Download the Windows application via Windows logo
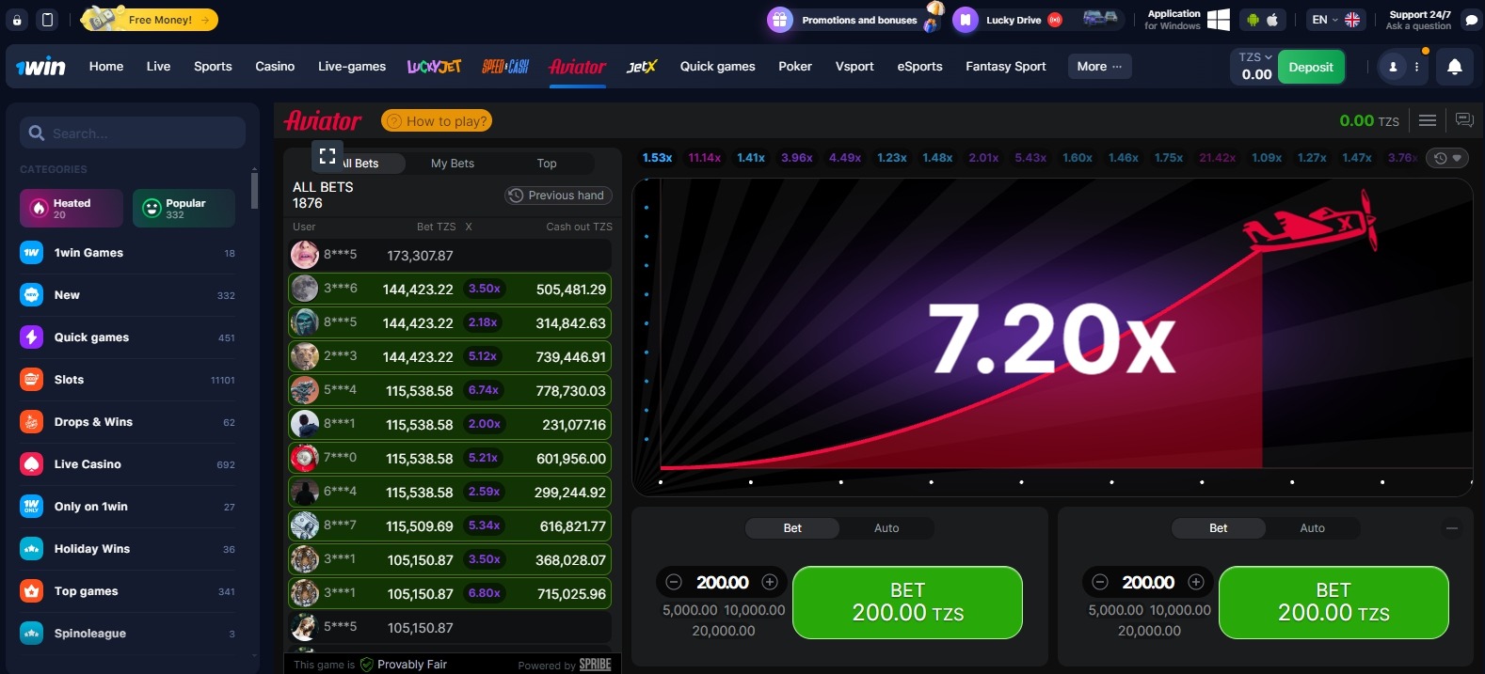 coord(1218,20)
